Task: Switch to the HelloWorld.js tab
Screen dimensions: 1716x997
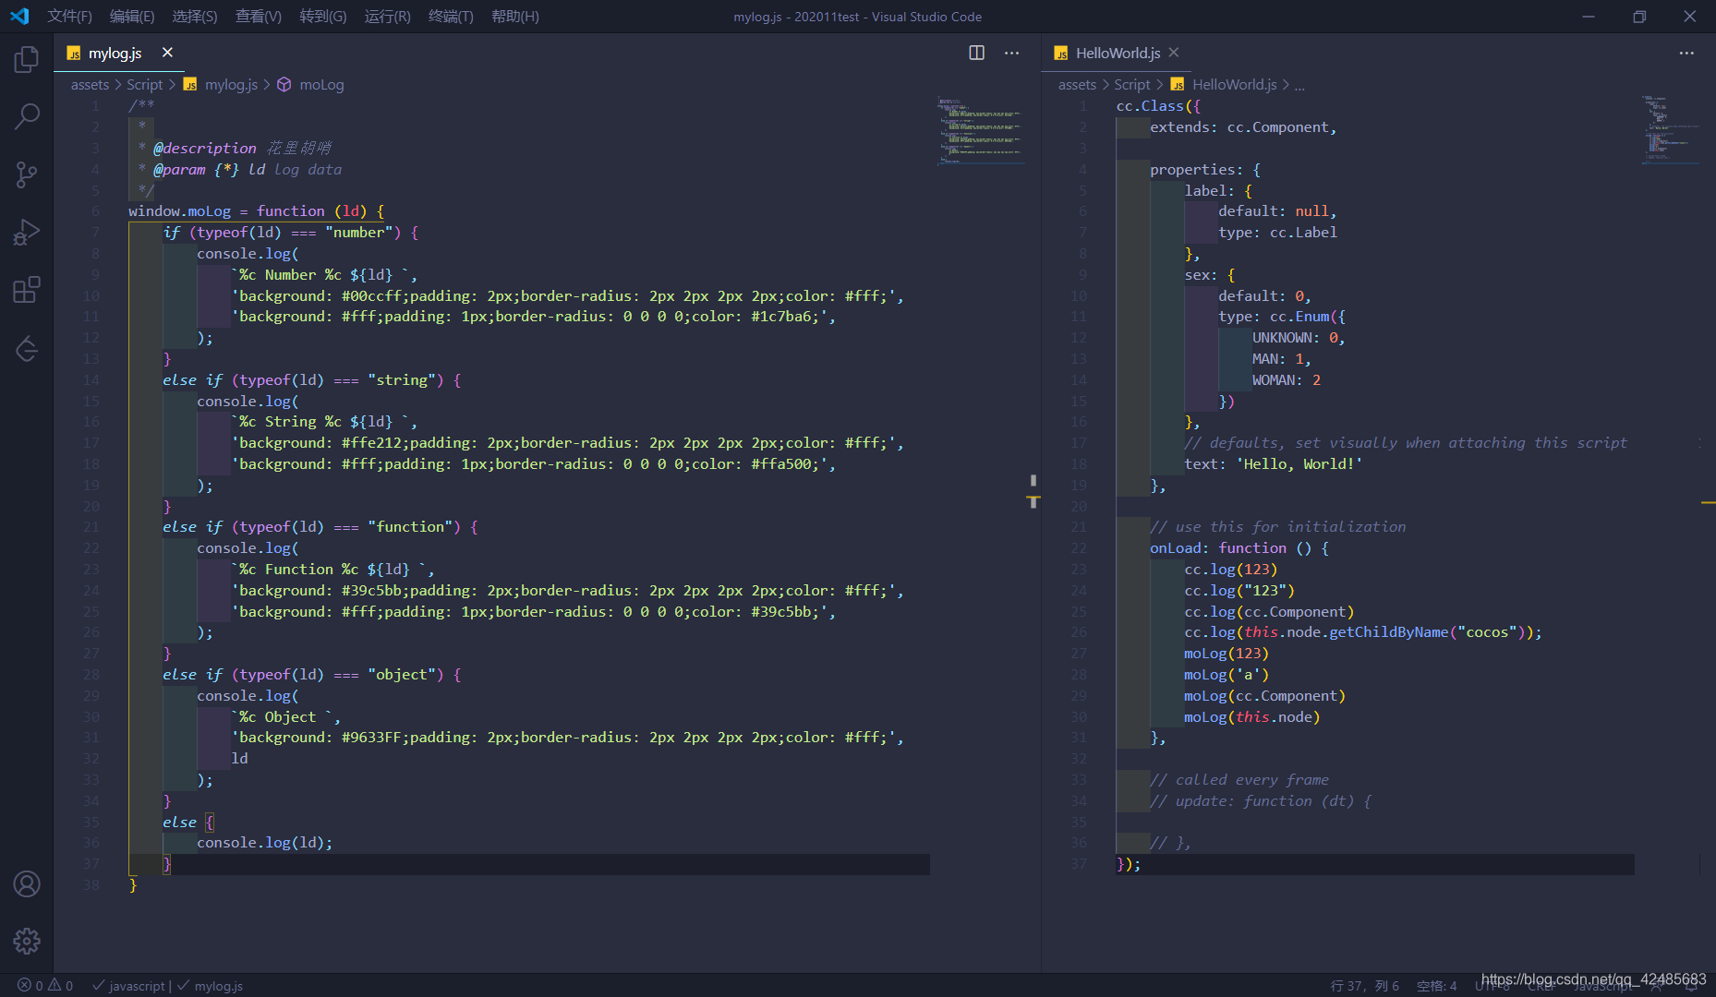Action: pos(1118,53)
